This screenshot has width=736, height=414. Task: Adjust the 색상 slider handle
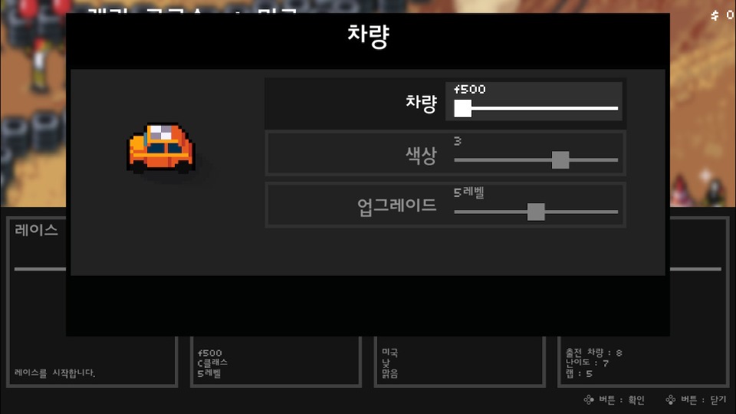560,160
